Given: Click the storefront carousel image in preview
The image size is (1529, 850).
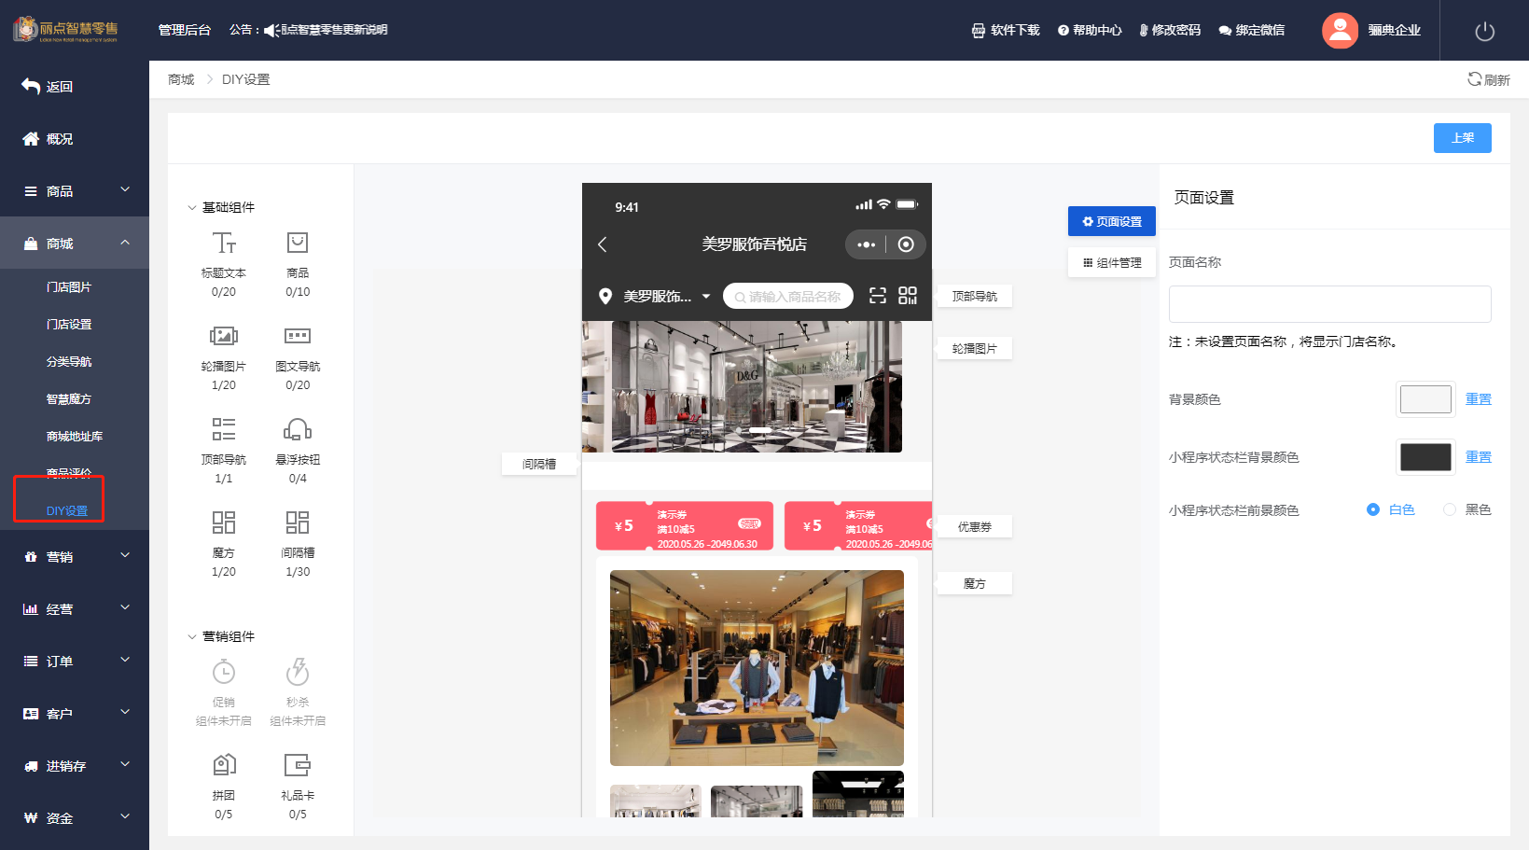Looking at the screenshot, I should [x=742, y=386].
